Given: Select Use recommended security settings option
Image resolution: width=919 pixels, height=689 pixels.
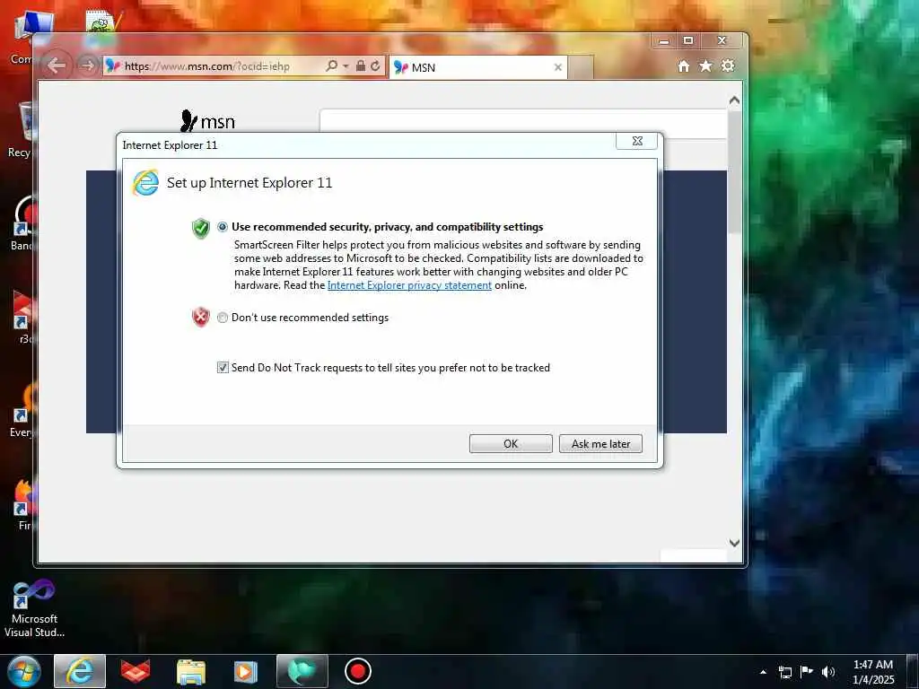Looking at the screenshot, I should pyautogui.click(x=223, y=227).
